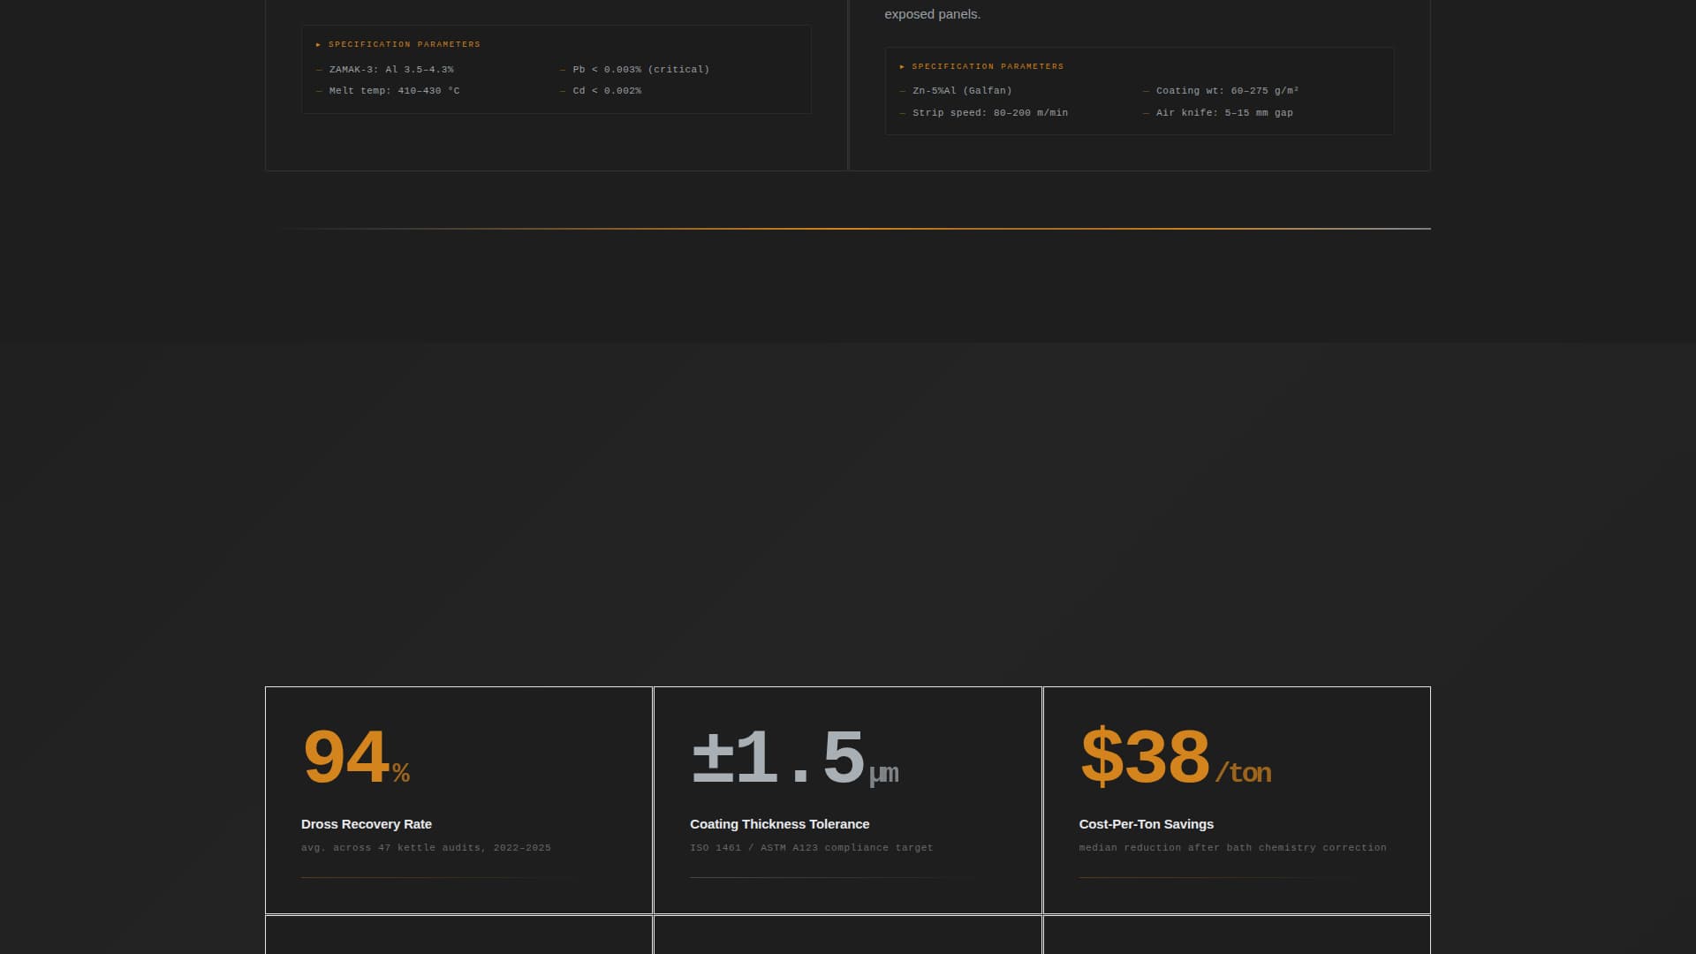Select the Coating Thickness Tolerance heading
Image resolution: width=1696 pixels, height=954 pixels.
779,824
